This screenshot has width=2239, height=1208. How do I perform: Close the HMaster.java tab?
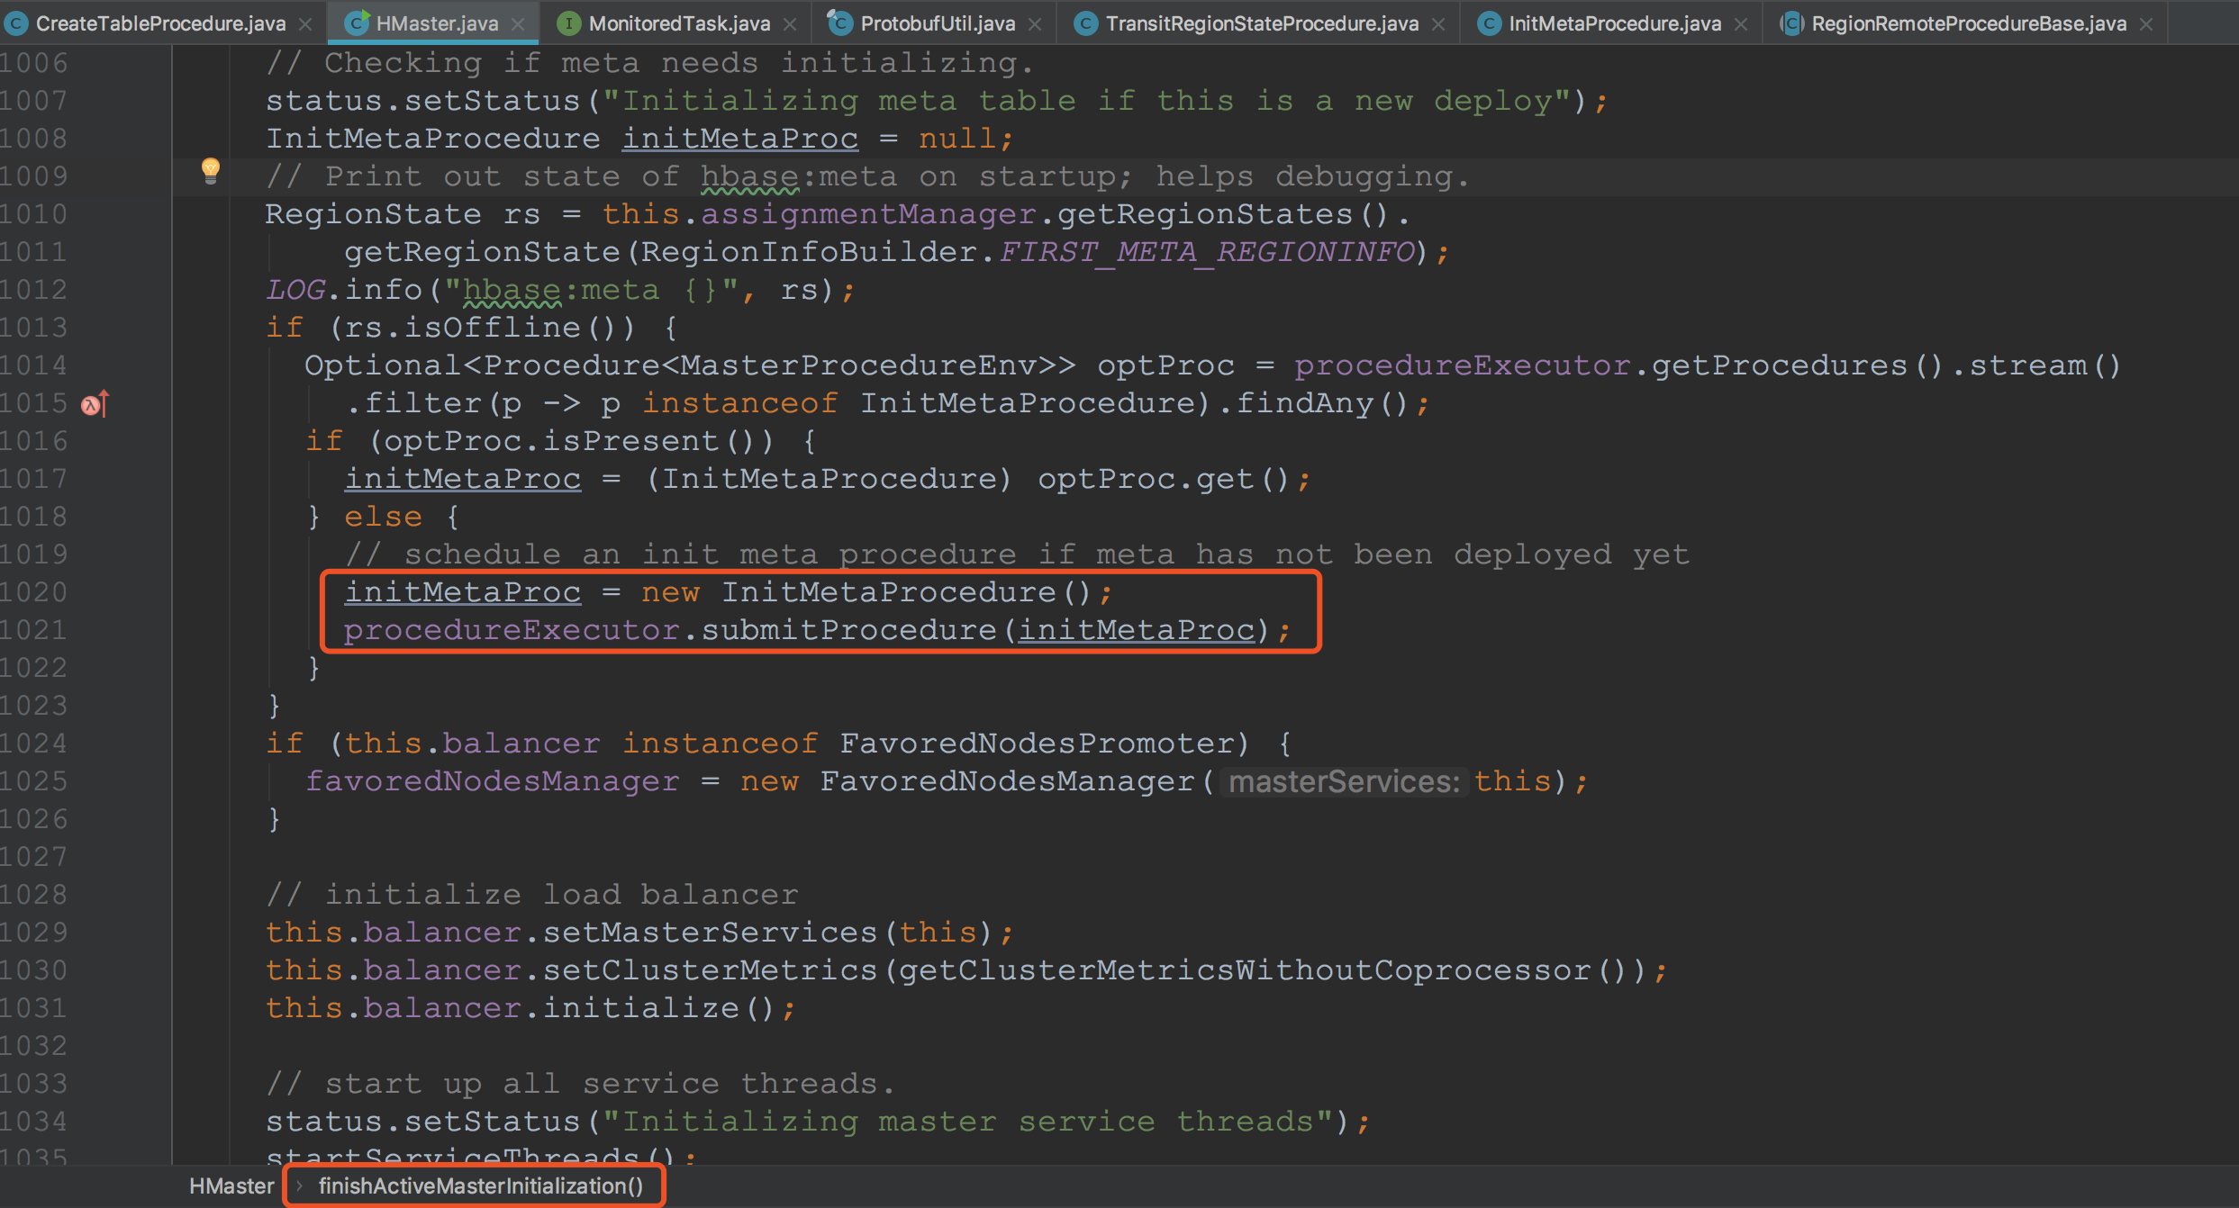518,24
